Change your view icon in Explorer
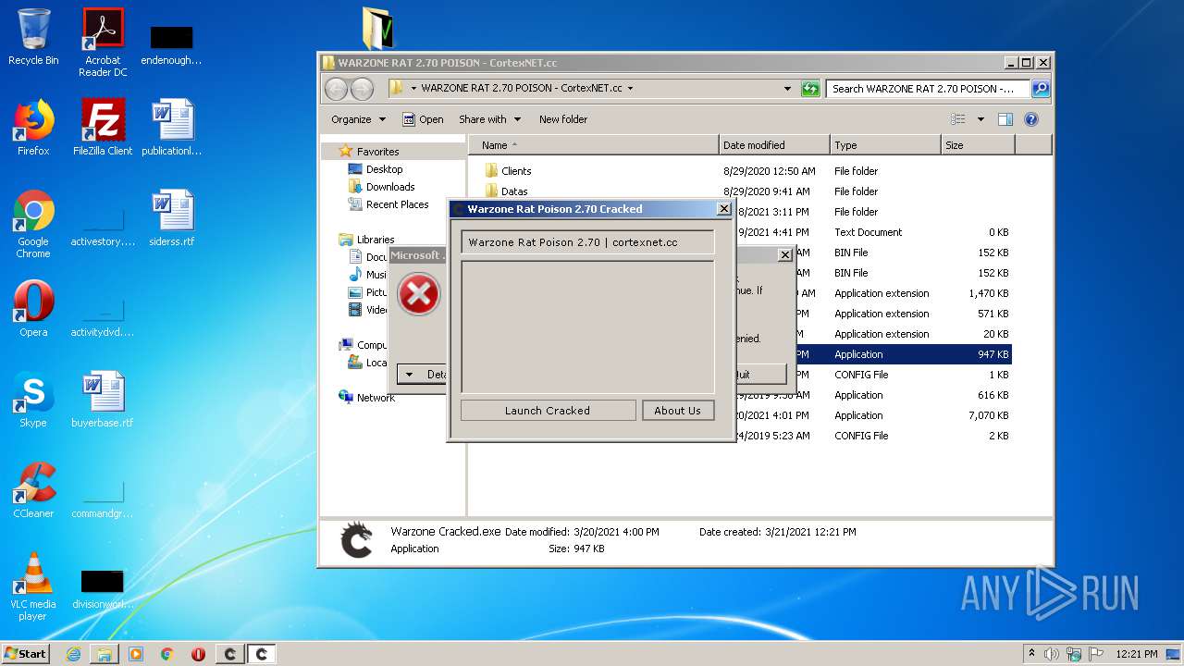Screen dimensions: 1184x666 tap(958, 119)
